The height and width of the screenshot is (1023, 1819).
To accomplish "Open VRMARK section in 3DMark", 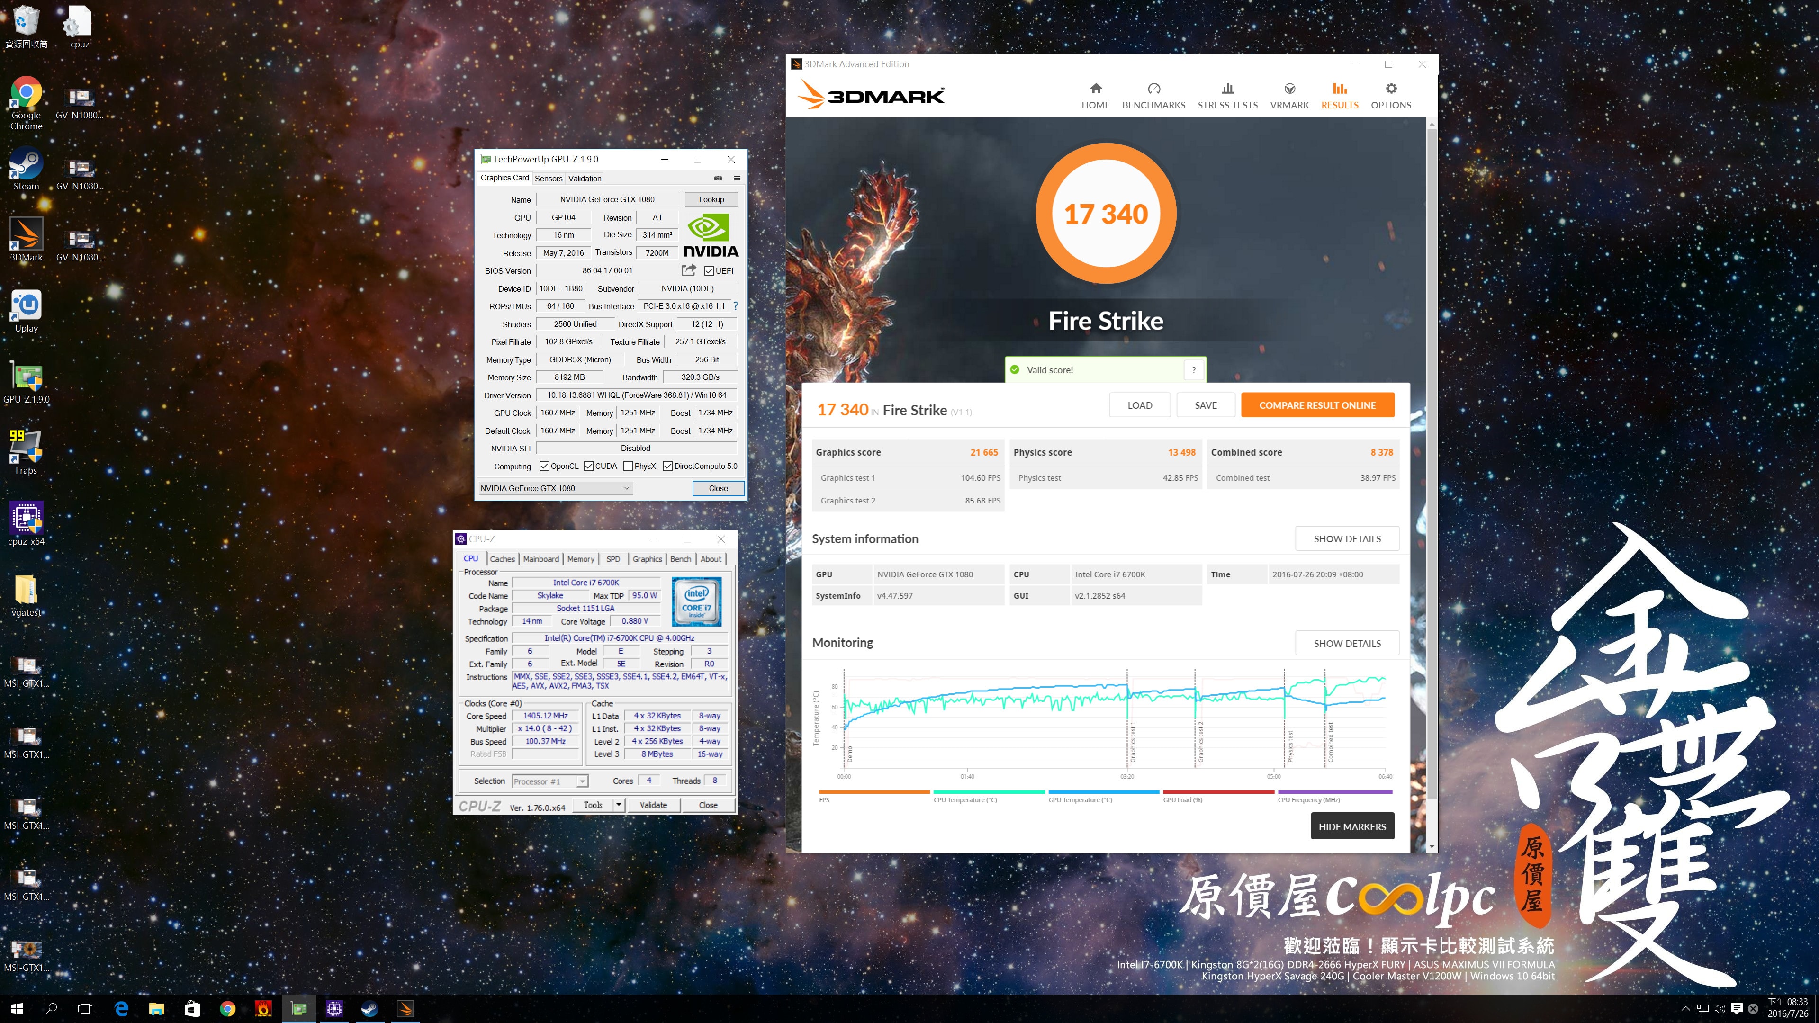I will point(1289,96).
